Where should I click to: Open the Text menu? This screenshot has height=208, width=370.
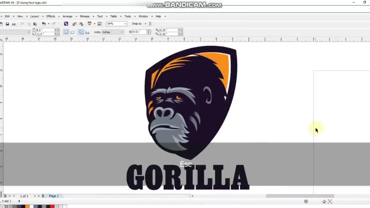click(100, 16)
